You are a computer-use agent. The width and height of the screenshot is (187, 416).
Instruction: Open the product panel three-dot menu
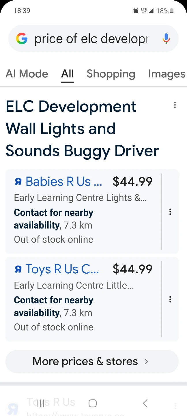[175, 105]
